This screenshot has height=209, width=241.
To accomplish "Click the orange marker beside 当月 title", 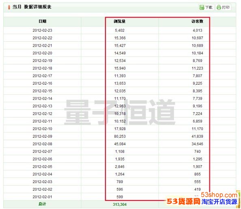I will pyautogui.click(x=9, y=7).
